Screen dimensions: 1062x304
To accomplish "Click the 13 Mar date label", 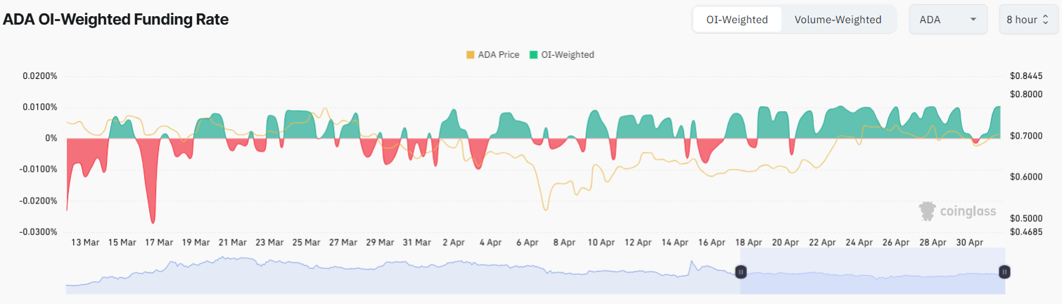I will (85, 243).
